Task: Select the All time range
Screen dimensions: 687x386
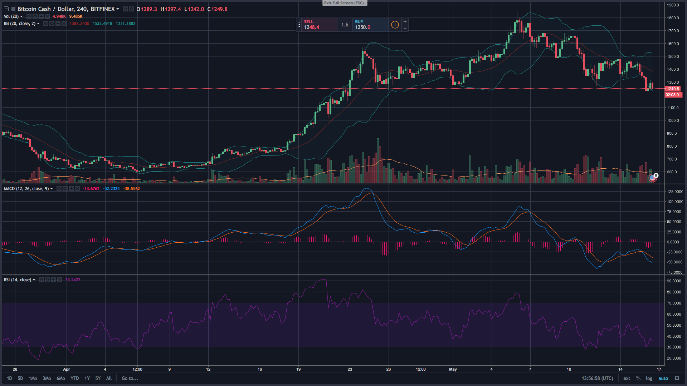Action: [x=109, y=378]
